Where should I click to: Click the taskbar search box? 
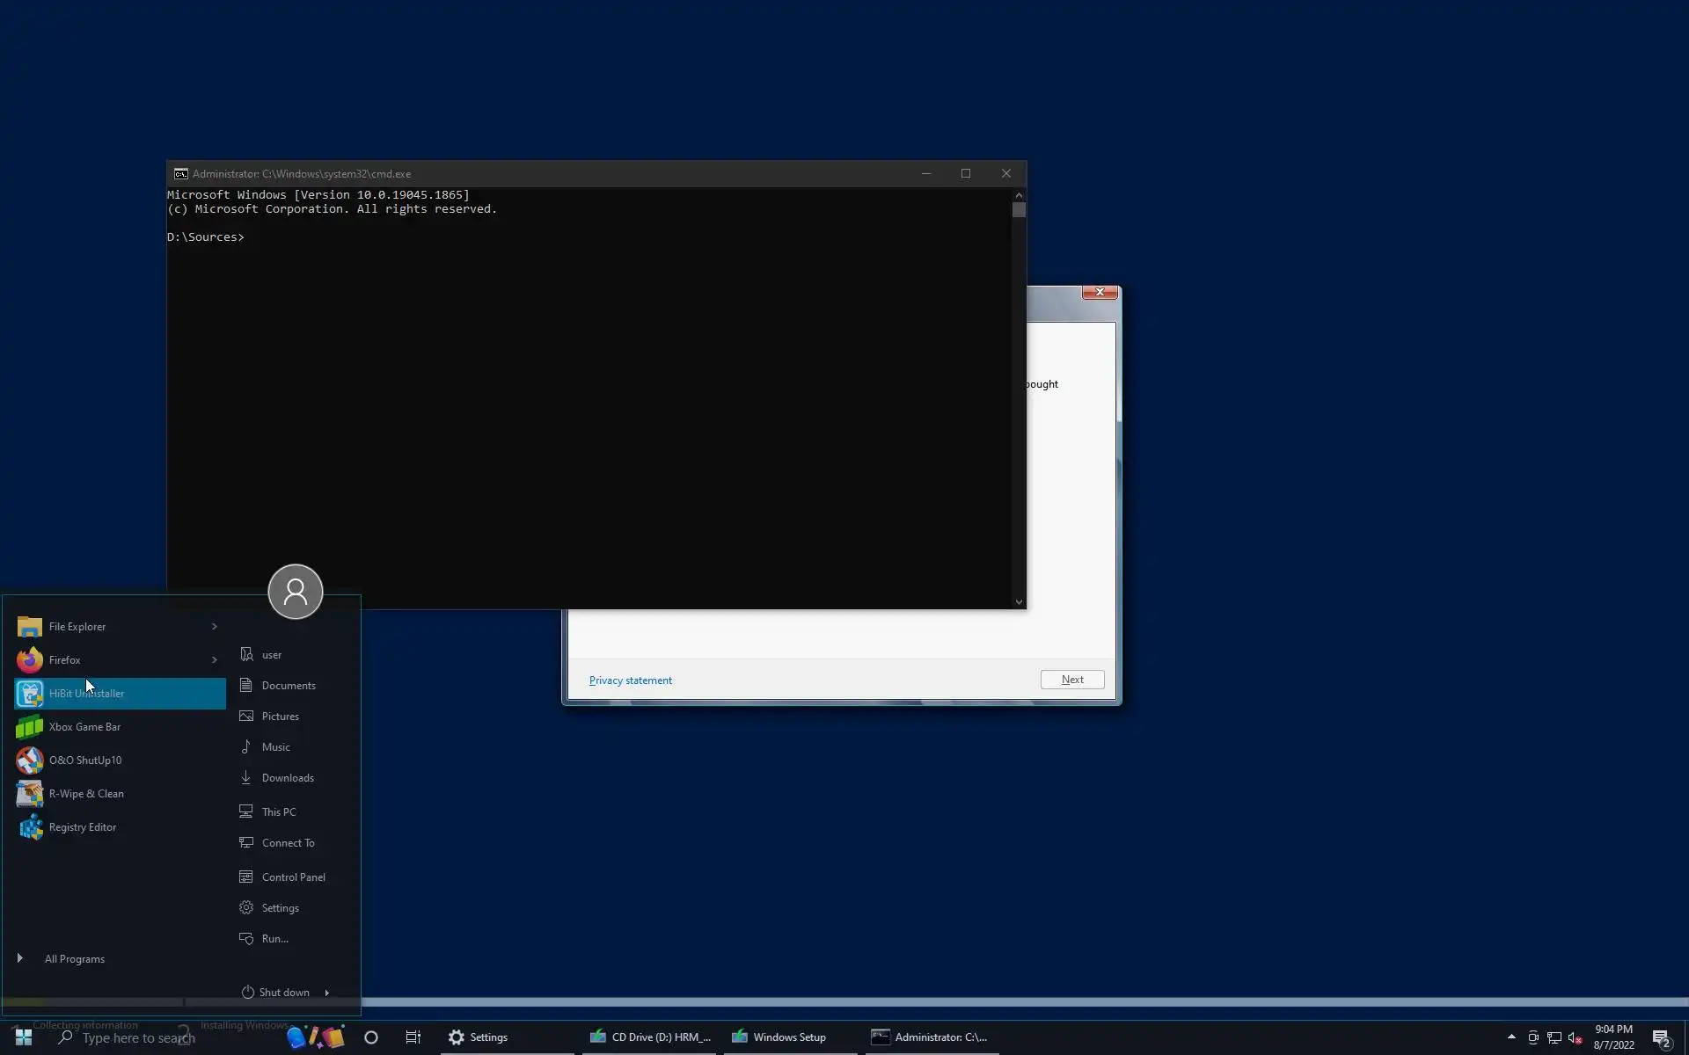pos(138,1037)
